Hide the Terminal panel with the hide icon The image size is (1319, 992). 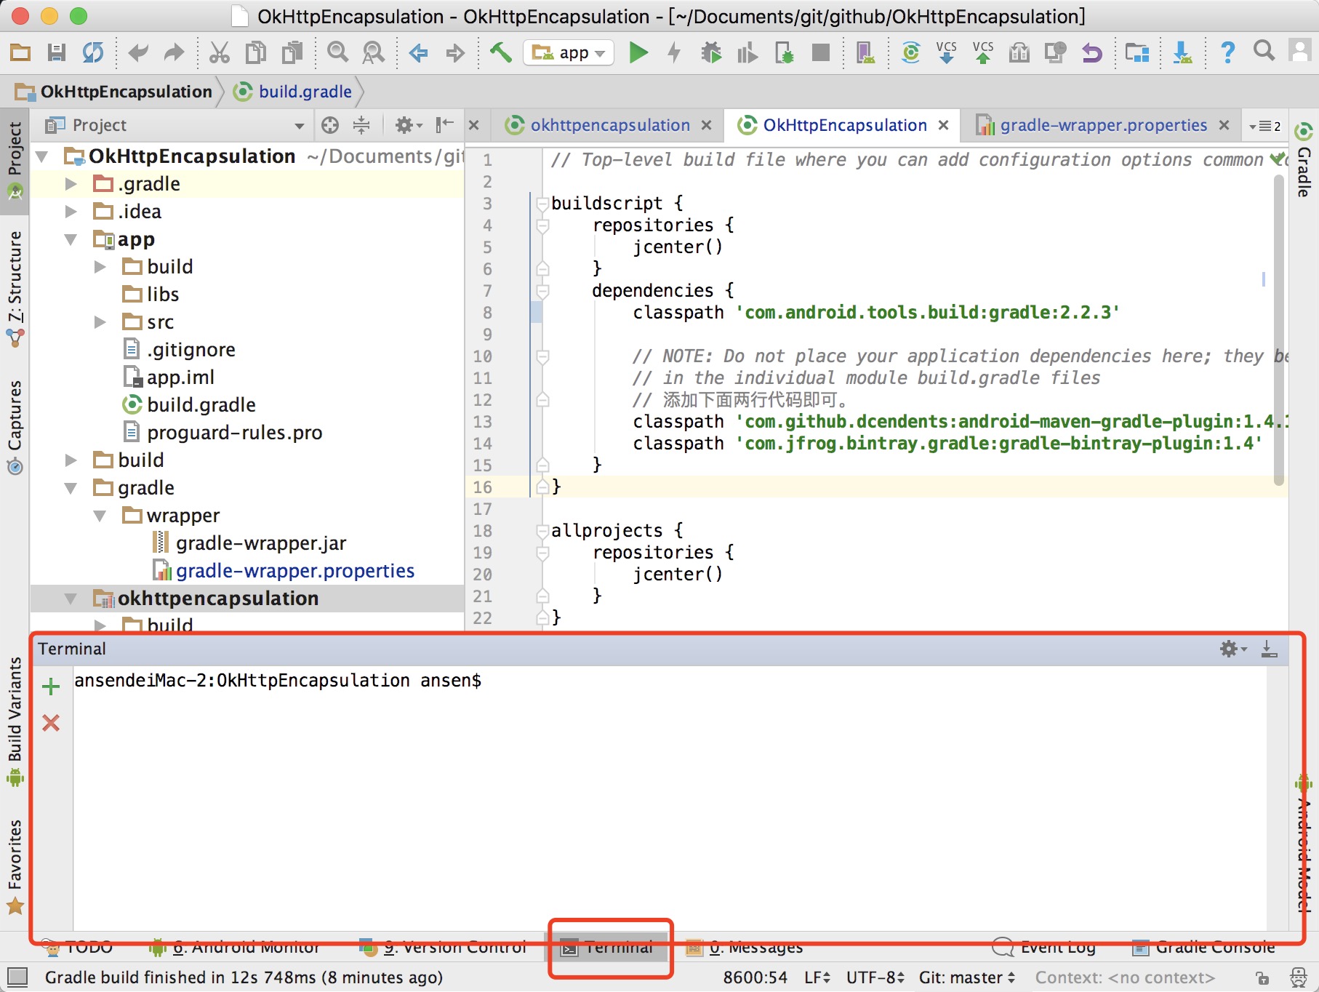click(x=1270, y=649)
